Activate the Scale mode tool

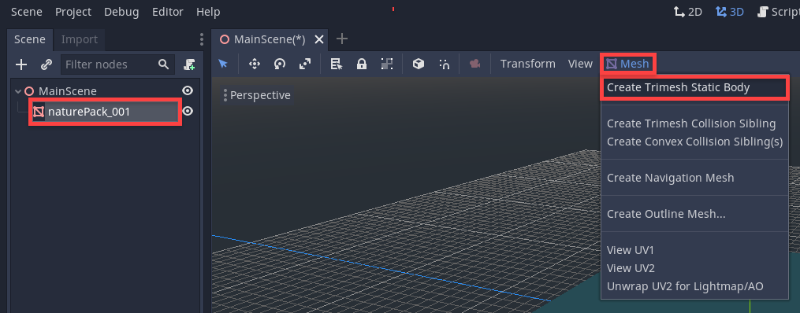[305, 64]
